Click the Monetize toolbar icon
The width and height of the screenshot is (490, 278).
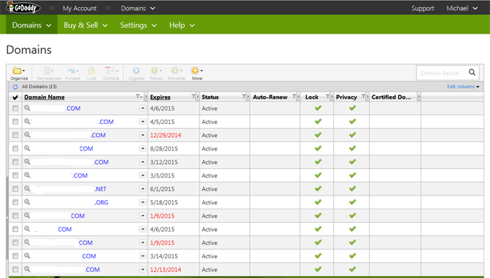(x=176, y=73)
